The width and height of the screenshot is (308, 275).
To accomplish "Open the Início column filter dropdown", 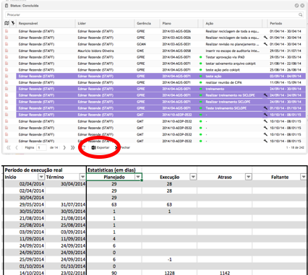I will point(41,177).
